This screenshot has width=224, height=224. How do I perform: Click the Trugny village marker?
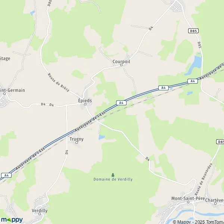(x=77, y=143)
